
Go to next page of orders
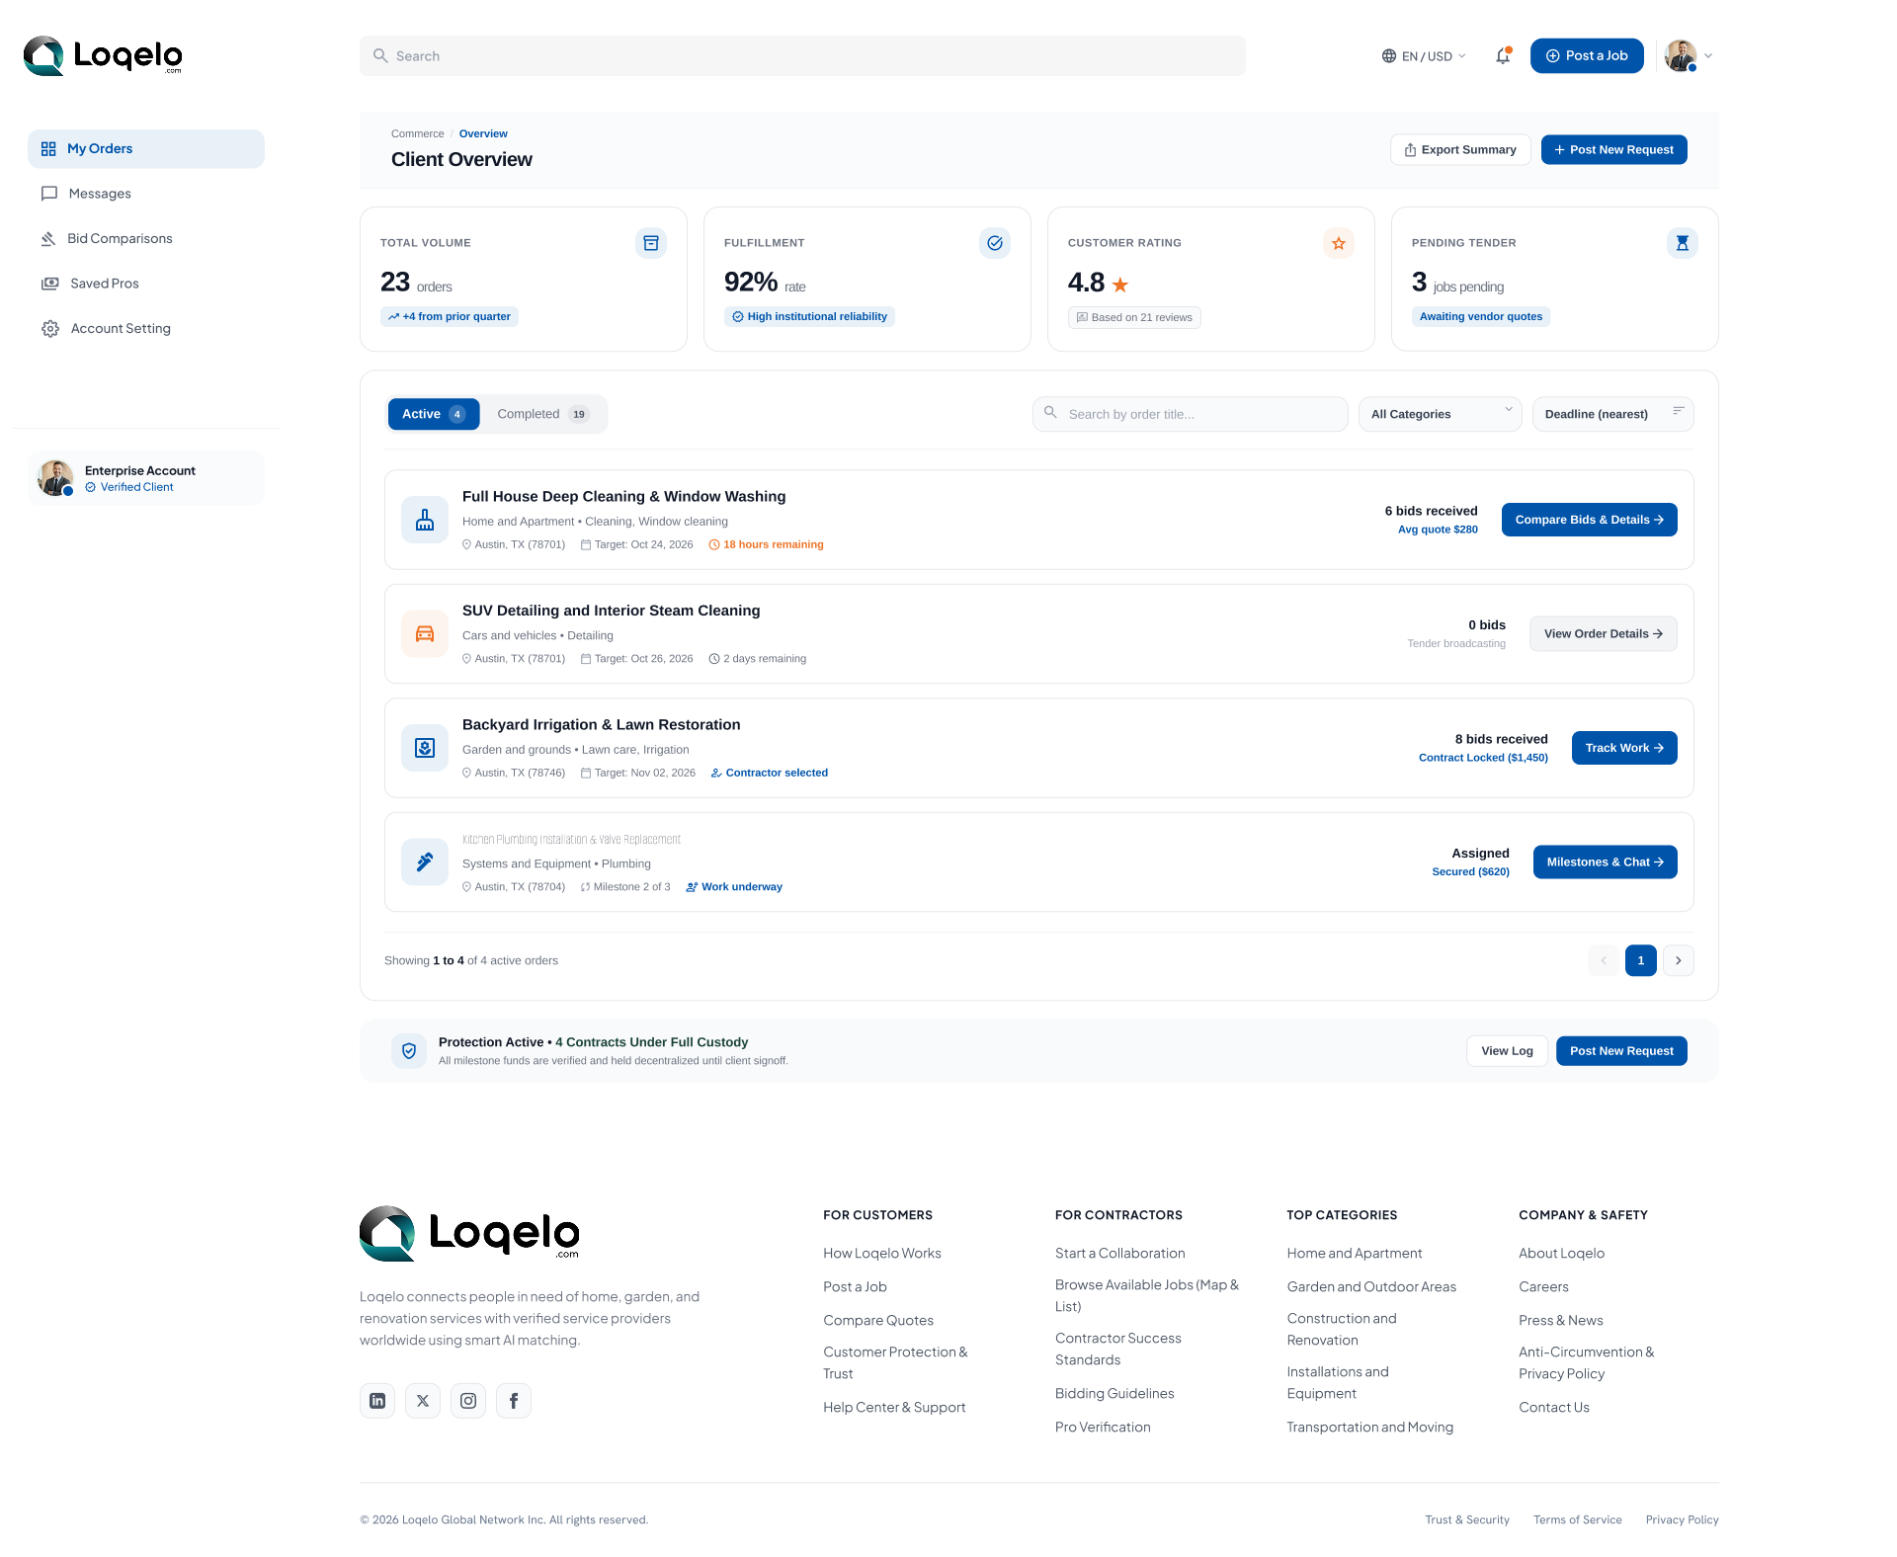[x=1679, y=961]
